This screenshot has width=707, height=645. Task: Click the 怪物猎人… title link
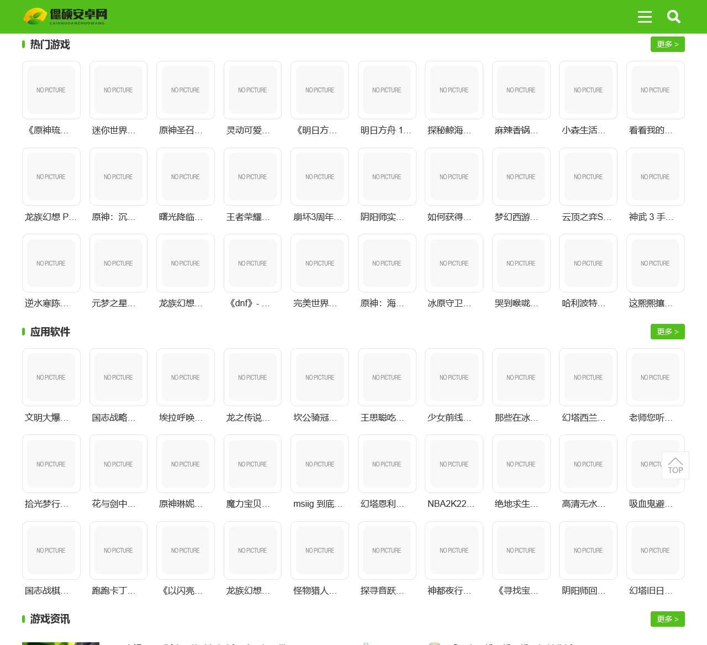tap(315, 591)
